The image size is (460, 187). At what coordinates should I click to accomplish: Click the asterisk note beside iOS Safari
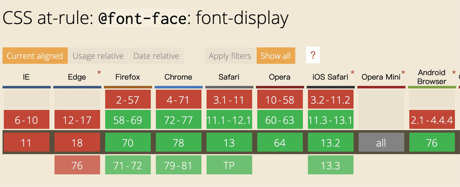pos(352,73)
